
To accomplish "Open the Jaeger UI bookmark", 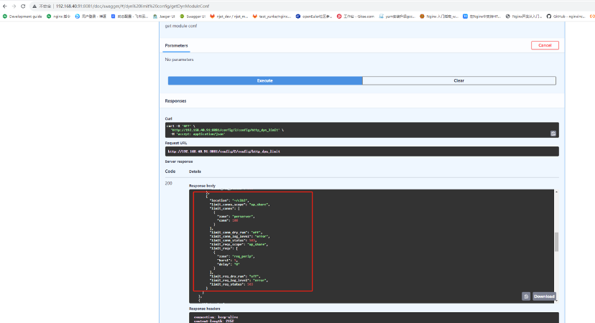I will click(x=164, y=17).
